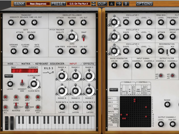Switch to the EFFECTS tab
Viewport: 179px width, 134px height.
pos(89,64)
